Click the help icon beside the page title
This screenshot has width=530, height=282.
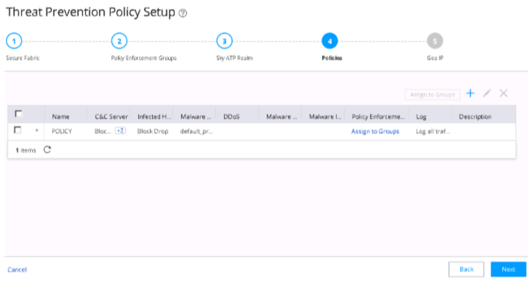point(183,13)
